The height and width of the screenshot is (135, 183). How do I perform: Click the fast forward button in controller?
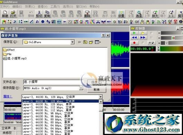143,38
